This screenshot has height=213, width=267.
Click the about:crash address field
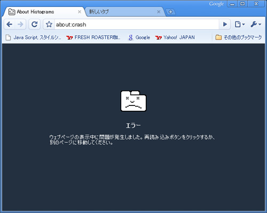coord(137,24)
